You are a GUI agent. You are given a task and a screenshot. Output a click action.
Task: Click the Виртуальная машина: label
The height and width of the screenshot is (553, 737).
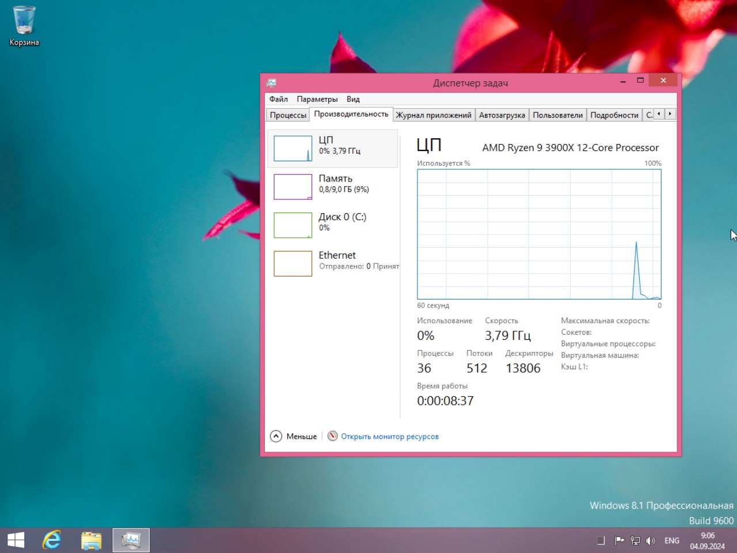pyautogui.click(x=600, y=355)
